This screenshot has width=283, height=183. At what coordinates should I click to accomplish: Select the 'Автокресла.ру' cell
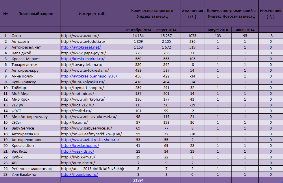[36, 70]
